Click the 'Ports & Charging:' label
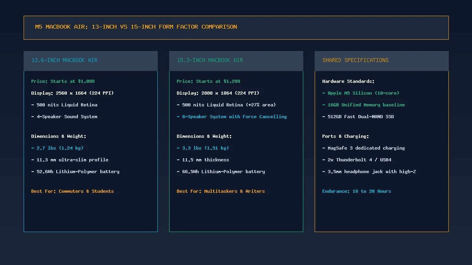Image resolution: width=472 pixels, height=265 pixels. click(346, 136)
